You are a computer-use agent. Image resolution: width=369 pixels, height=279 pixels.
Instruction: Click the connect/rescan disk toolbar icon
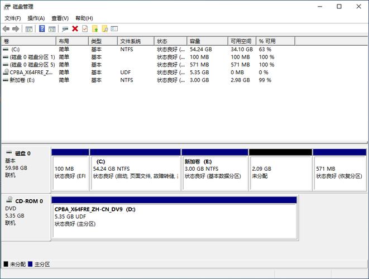click(x=65, y=29)
